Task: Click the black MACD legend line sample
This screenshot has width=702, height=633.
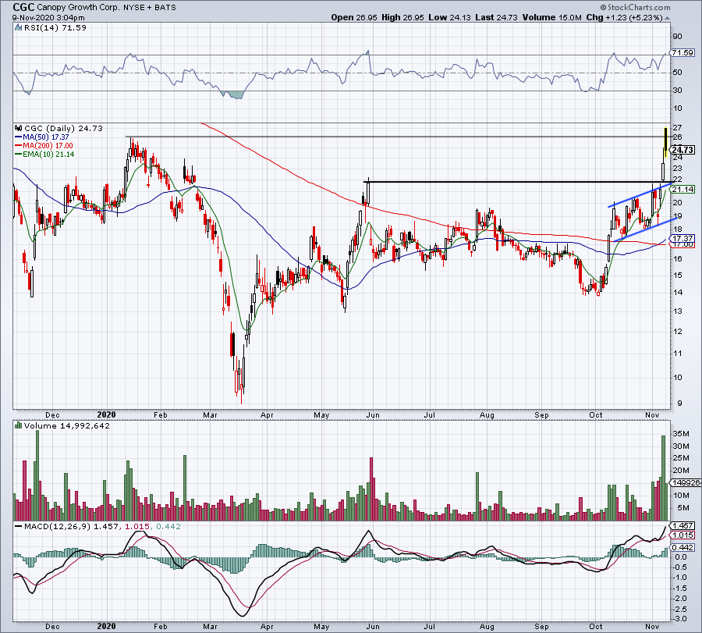Action: 19,526
